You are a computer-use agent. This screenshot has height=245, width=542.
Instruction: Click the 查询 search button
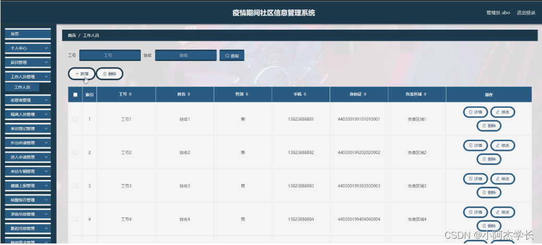[232, 56]
